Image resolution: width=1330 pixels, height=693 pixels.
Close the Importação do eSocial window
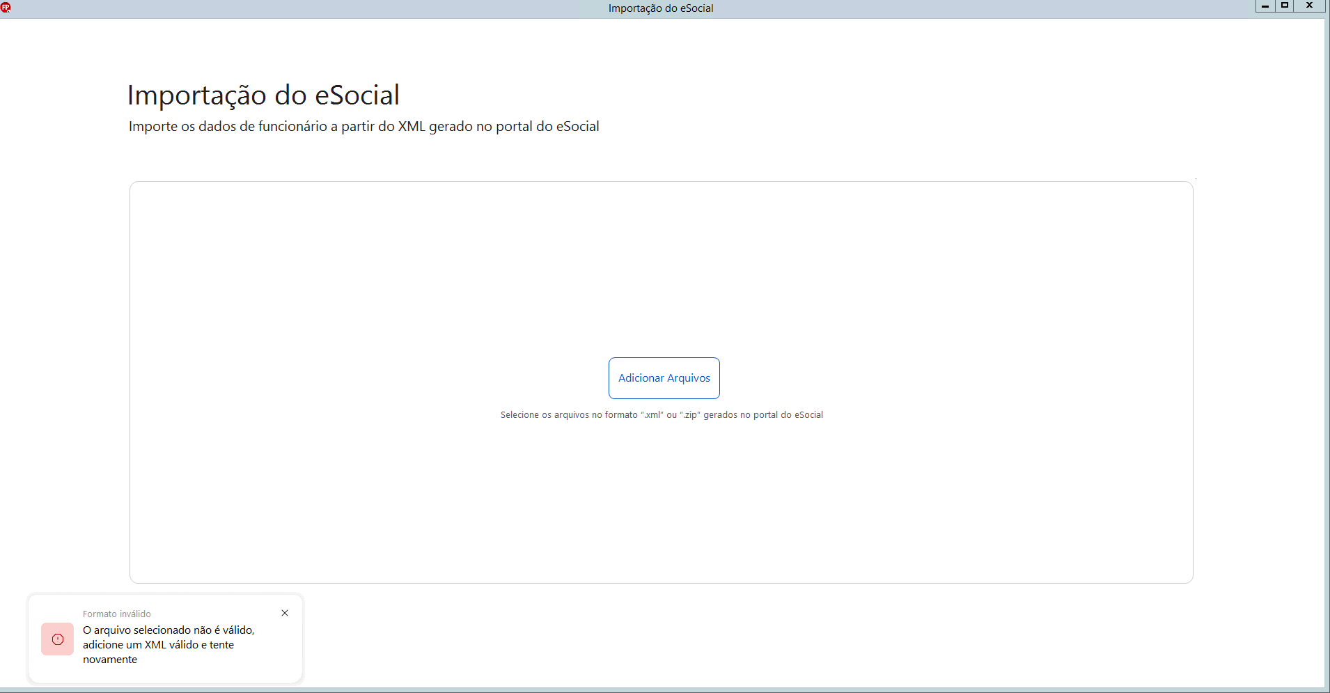(1309, 6)
